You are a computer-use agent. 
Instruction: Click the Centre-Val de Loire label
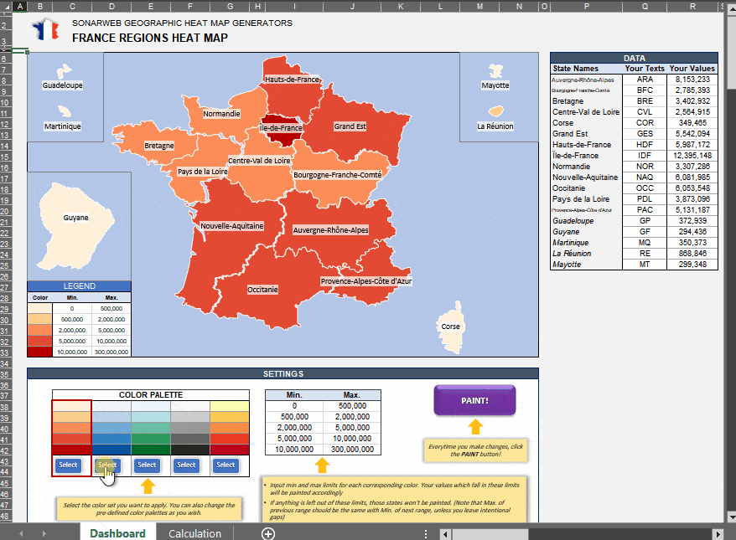[x=259, y=160]
